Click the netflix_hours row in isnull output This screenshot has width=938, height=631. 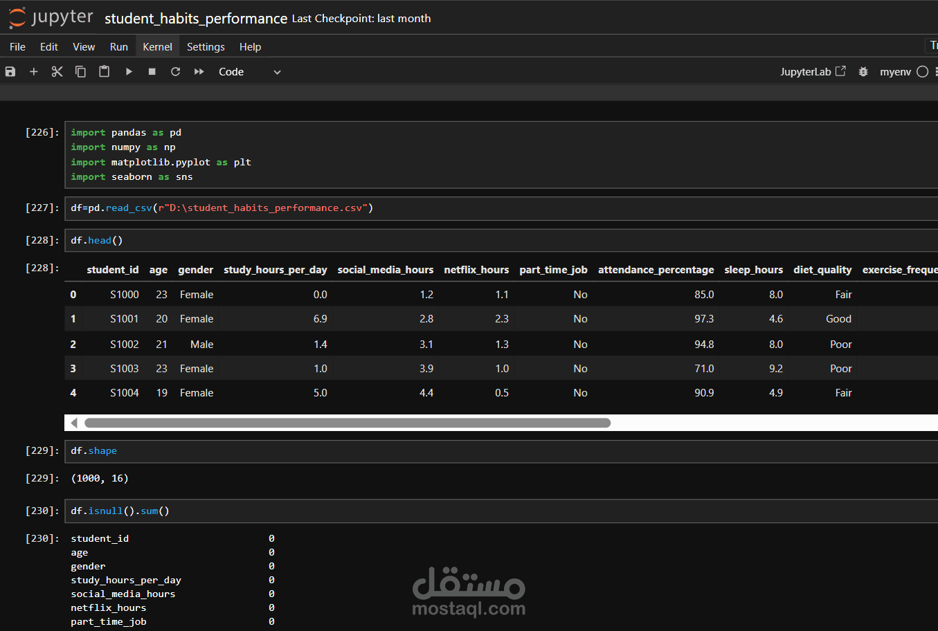[172, 608]
